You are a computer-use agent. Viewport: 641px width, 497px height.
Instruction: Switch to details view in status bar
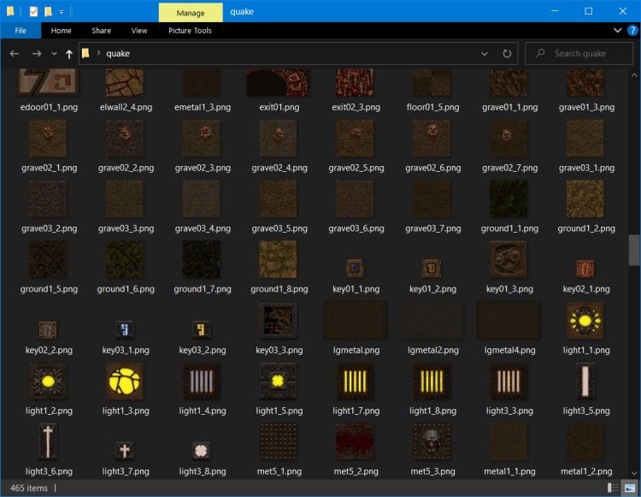(x=615, y=488)
